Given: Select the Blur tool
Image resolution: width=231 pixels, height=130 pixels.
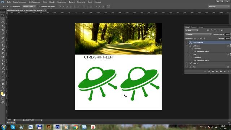Looking at the screenshot, I should pos(3,61).
